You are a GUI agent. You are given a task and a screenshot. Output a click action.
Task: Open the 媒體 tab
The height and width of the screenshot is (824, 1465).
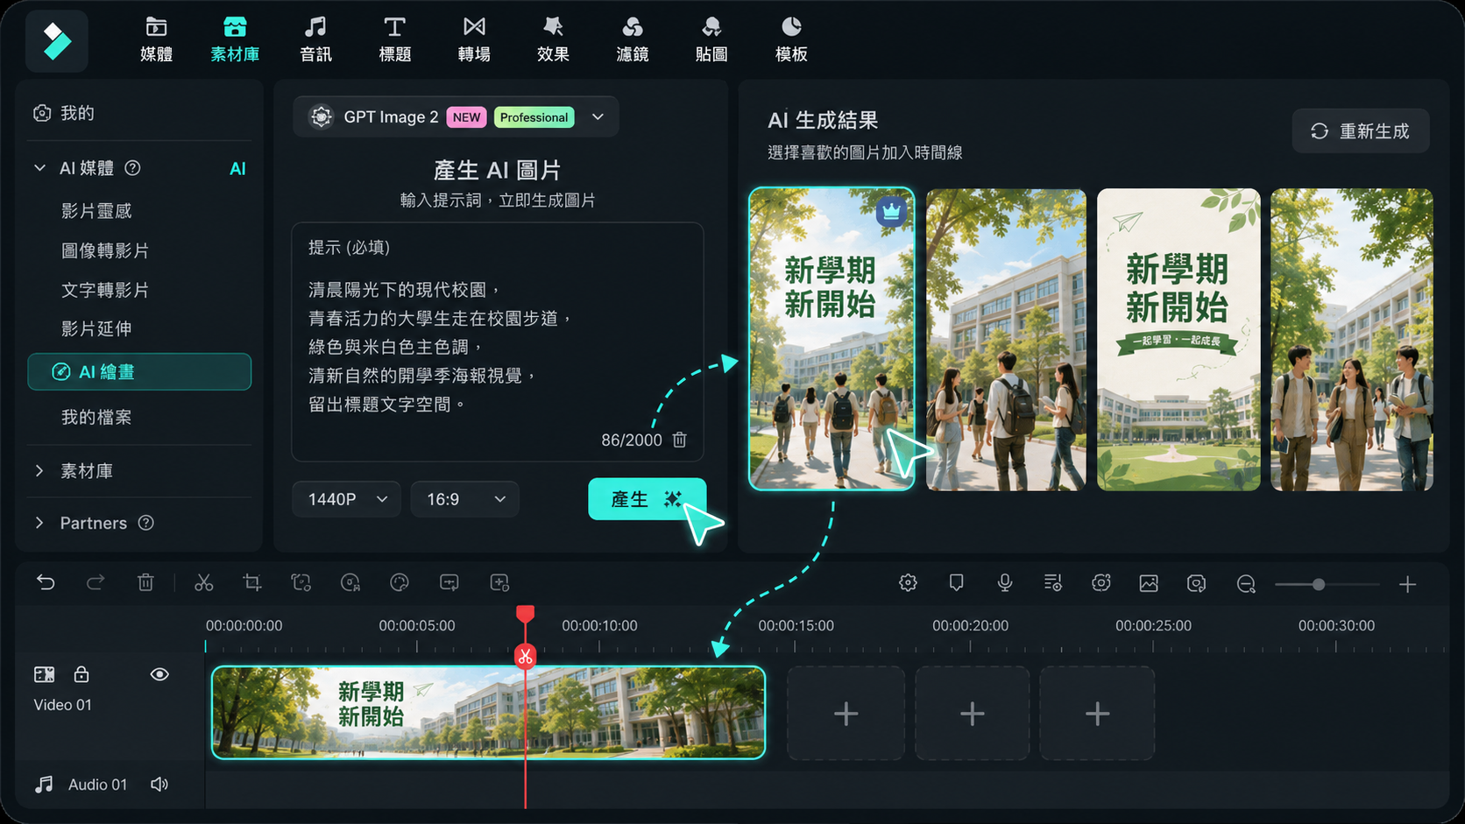click(156, 40)
